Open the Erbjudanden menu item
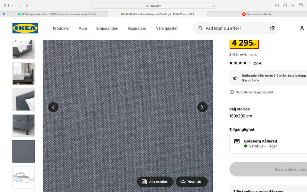307x192 pixels. tap(107, 28)
